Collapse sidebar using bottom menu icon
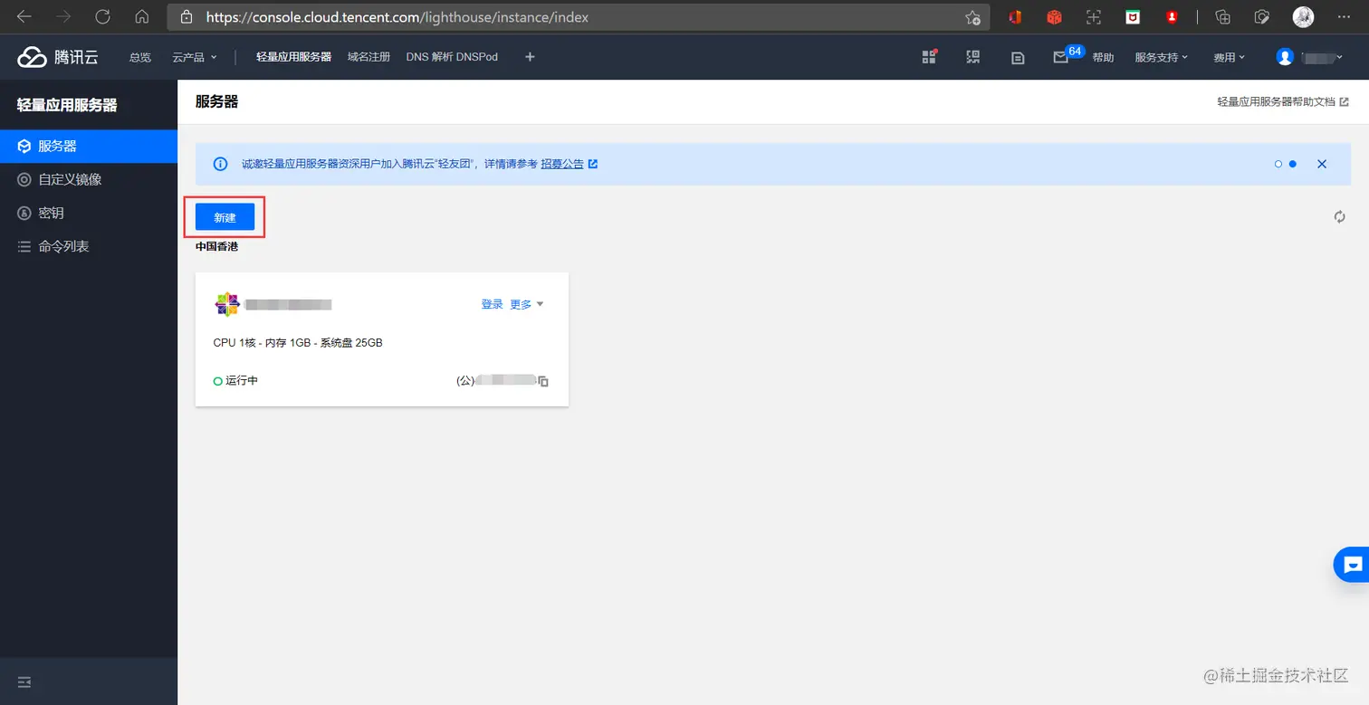The width and height of the screenshot is (1369, 705). pos(24,681)
